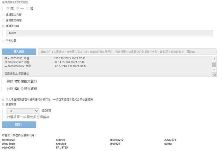
Task: Click winner name AAA3571
Action: [170, 140]
